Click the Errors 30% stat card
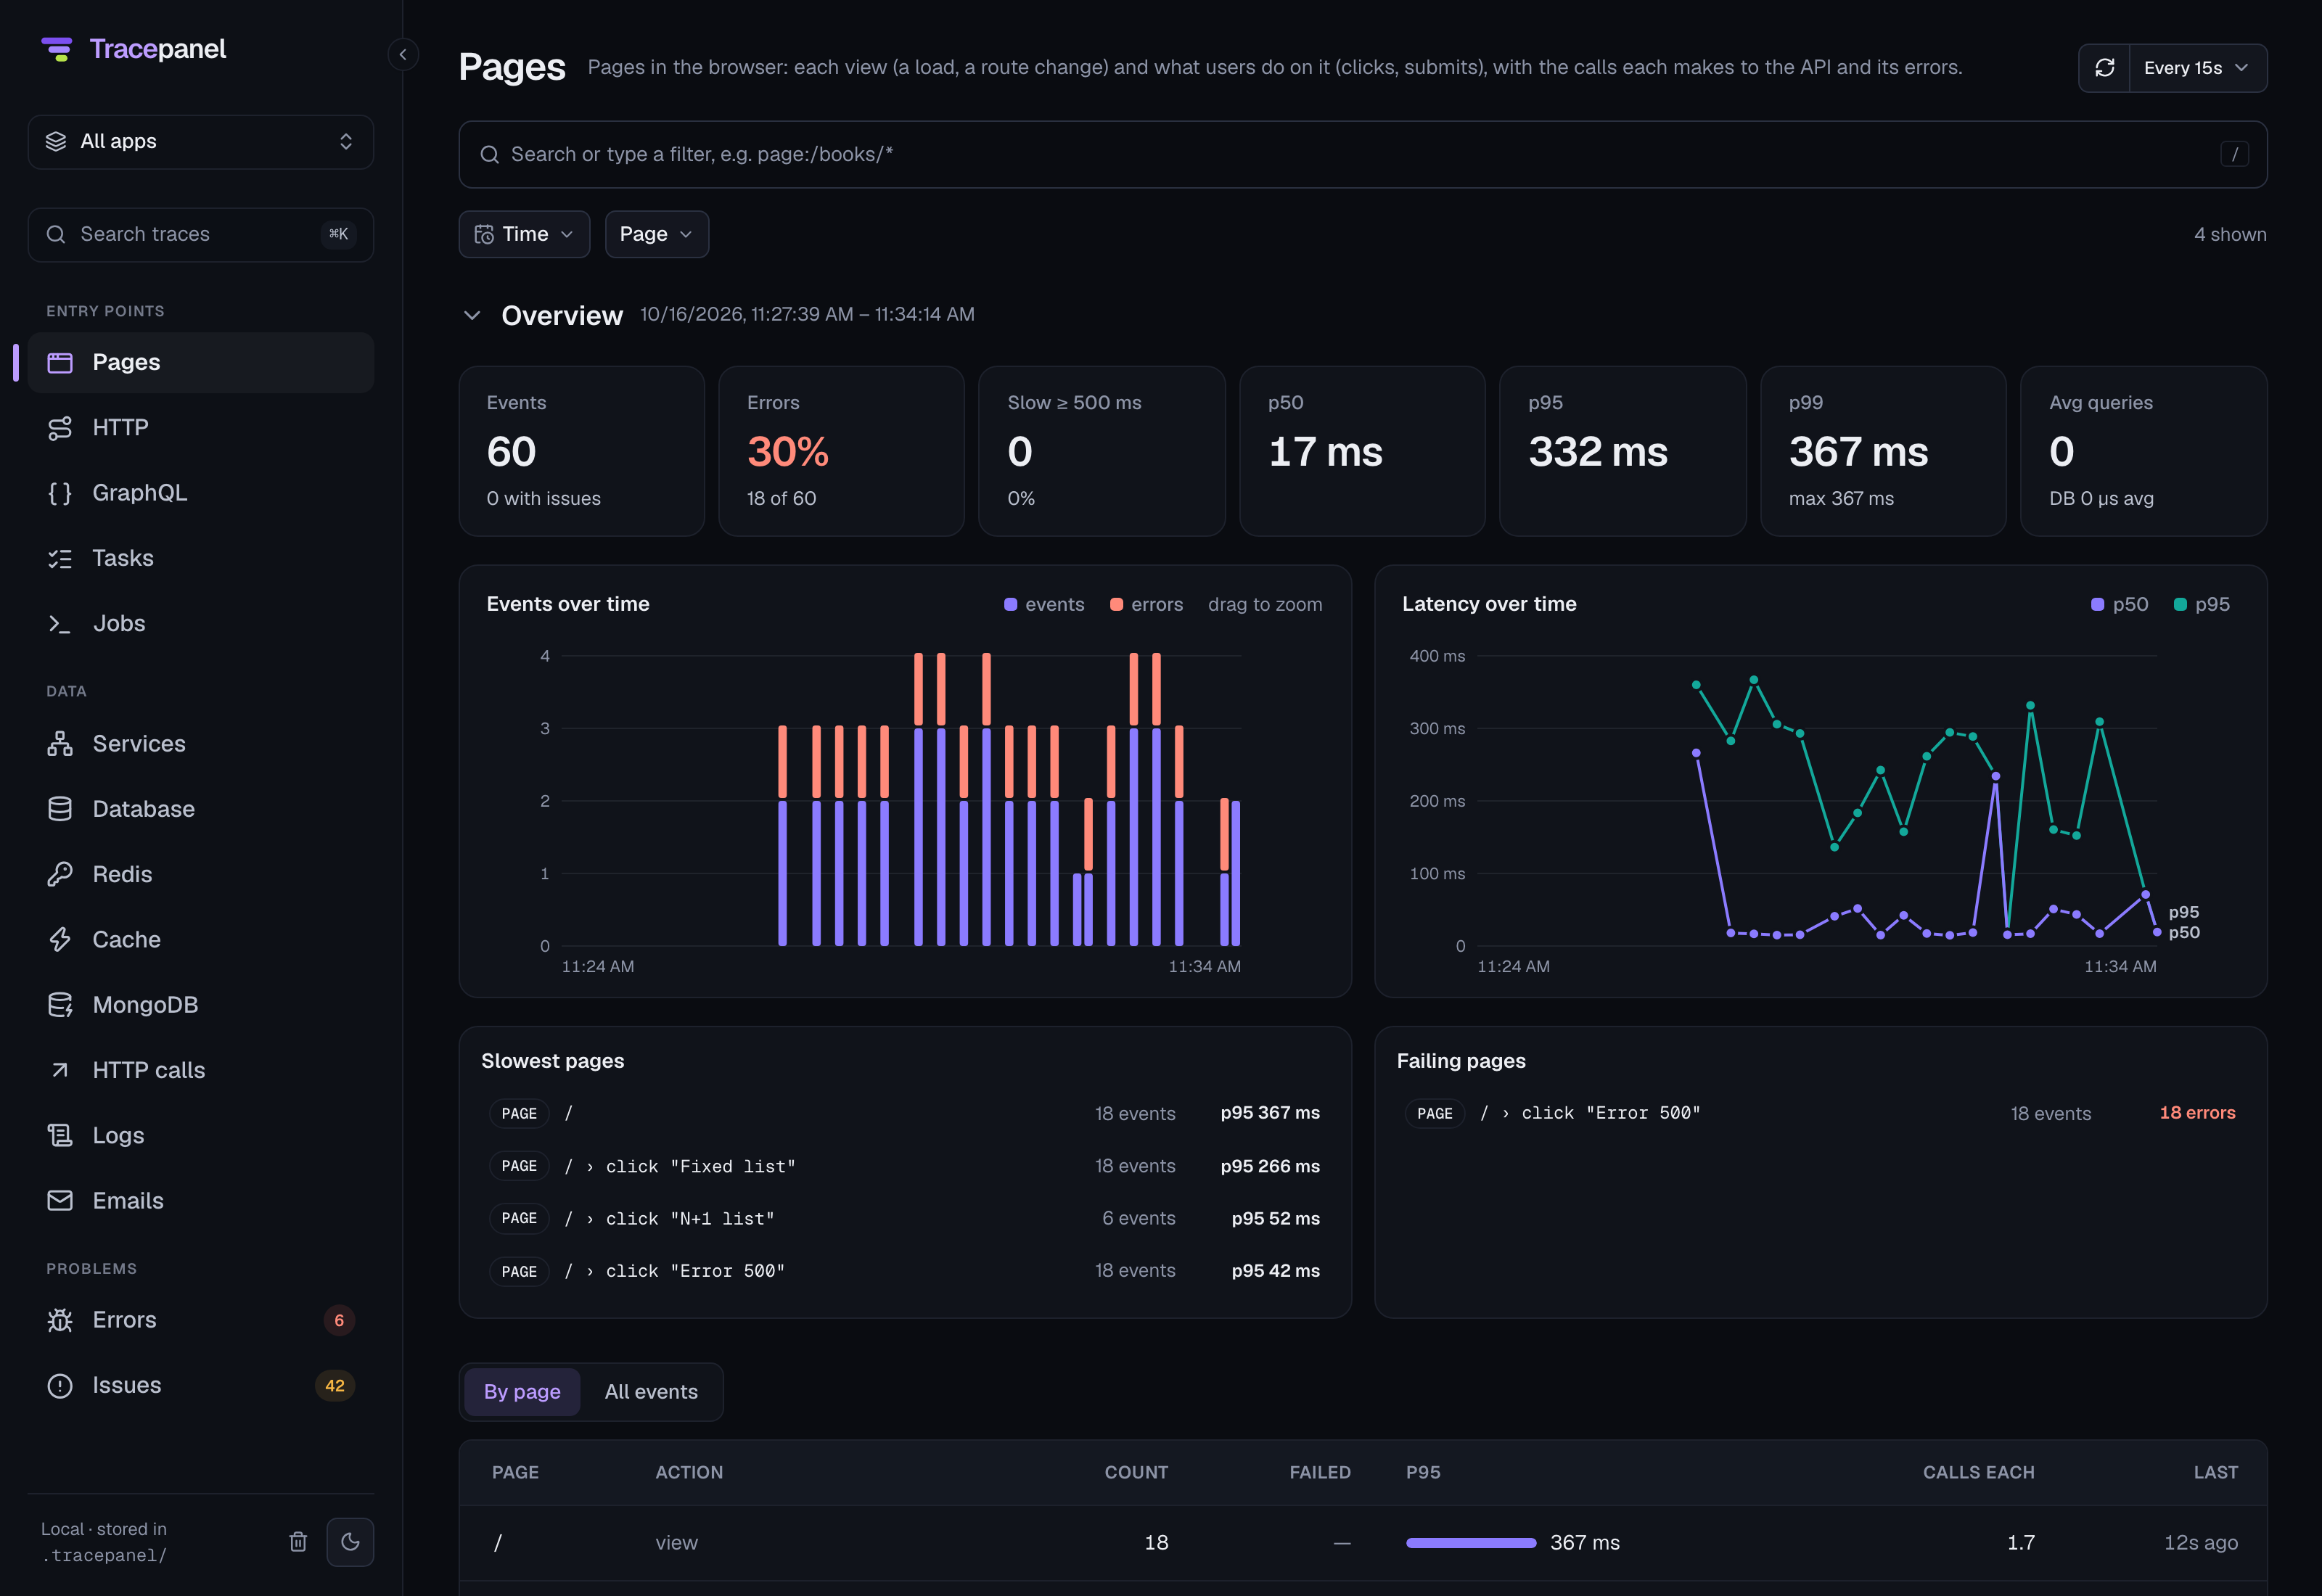 841,451
